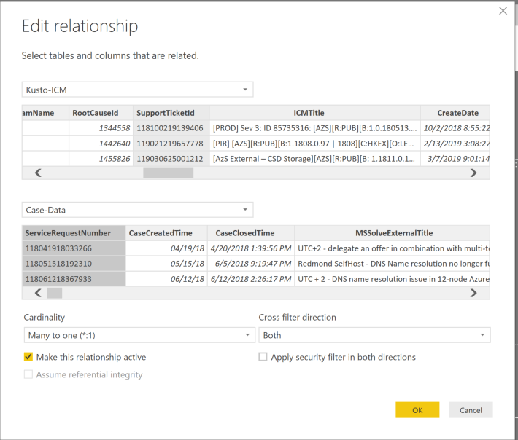Viewport: 518px width, 440px height.
Task: Click CreateDate cell 2/13/2019 3:08:27
Action: point(455,144)
